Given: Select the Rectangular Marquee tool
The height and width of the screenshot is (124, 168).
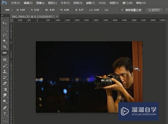Looking at the screenshot, I should point(5,29).
